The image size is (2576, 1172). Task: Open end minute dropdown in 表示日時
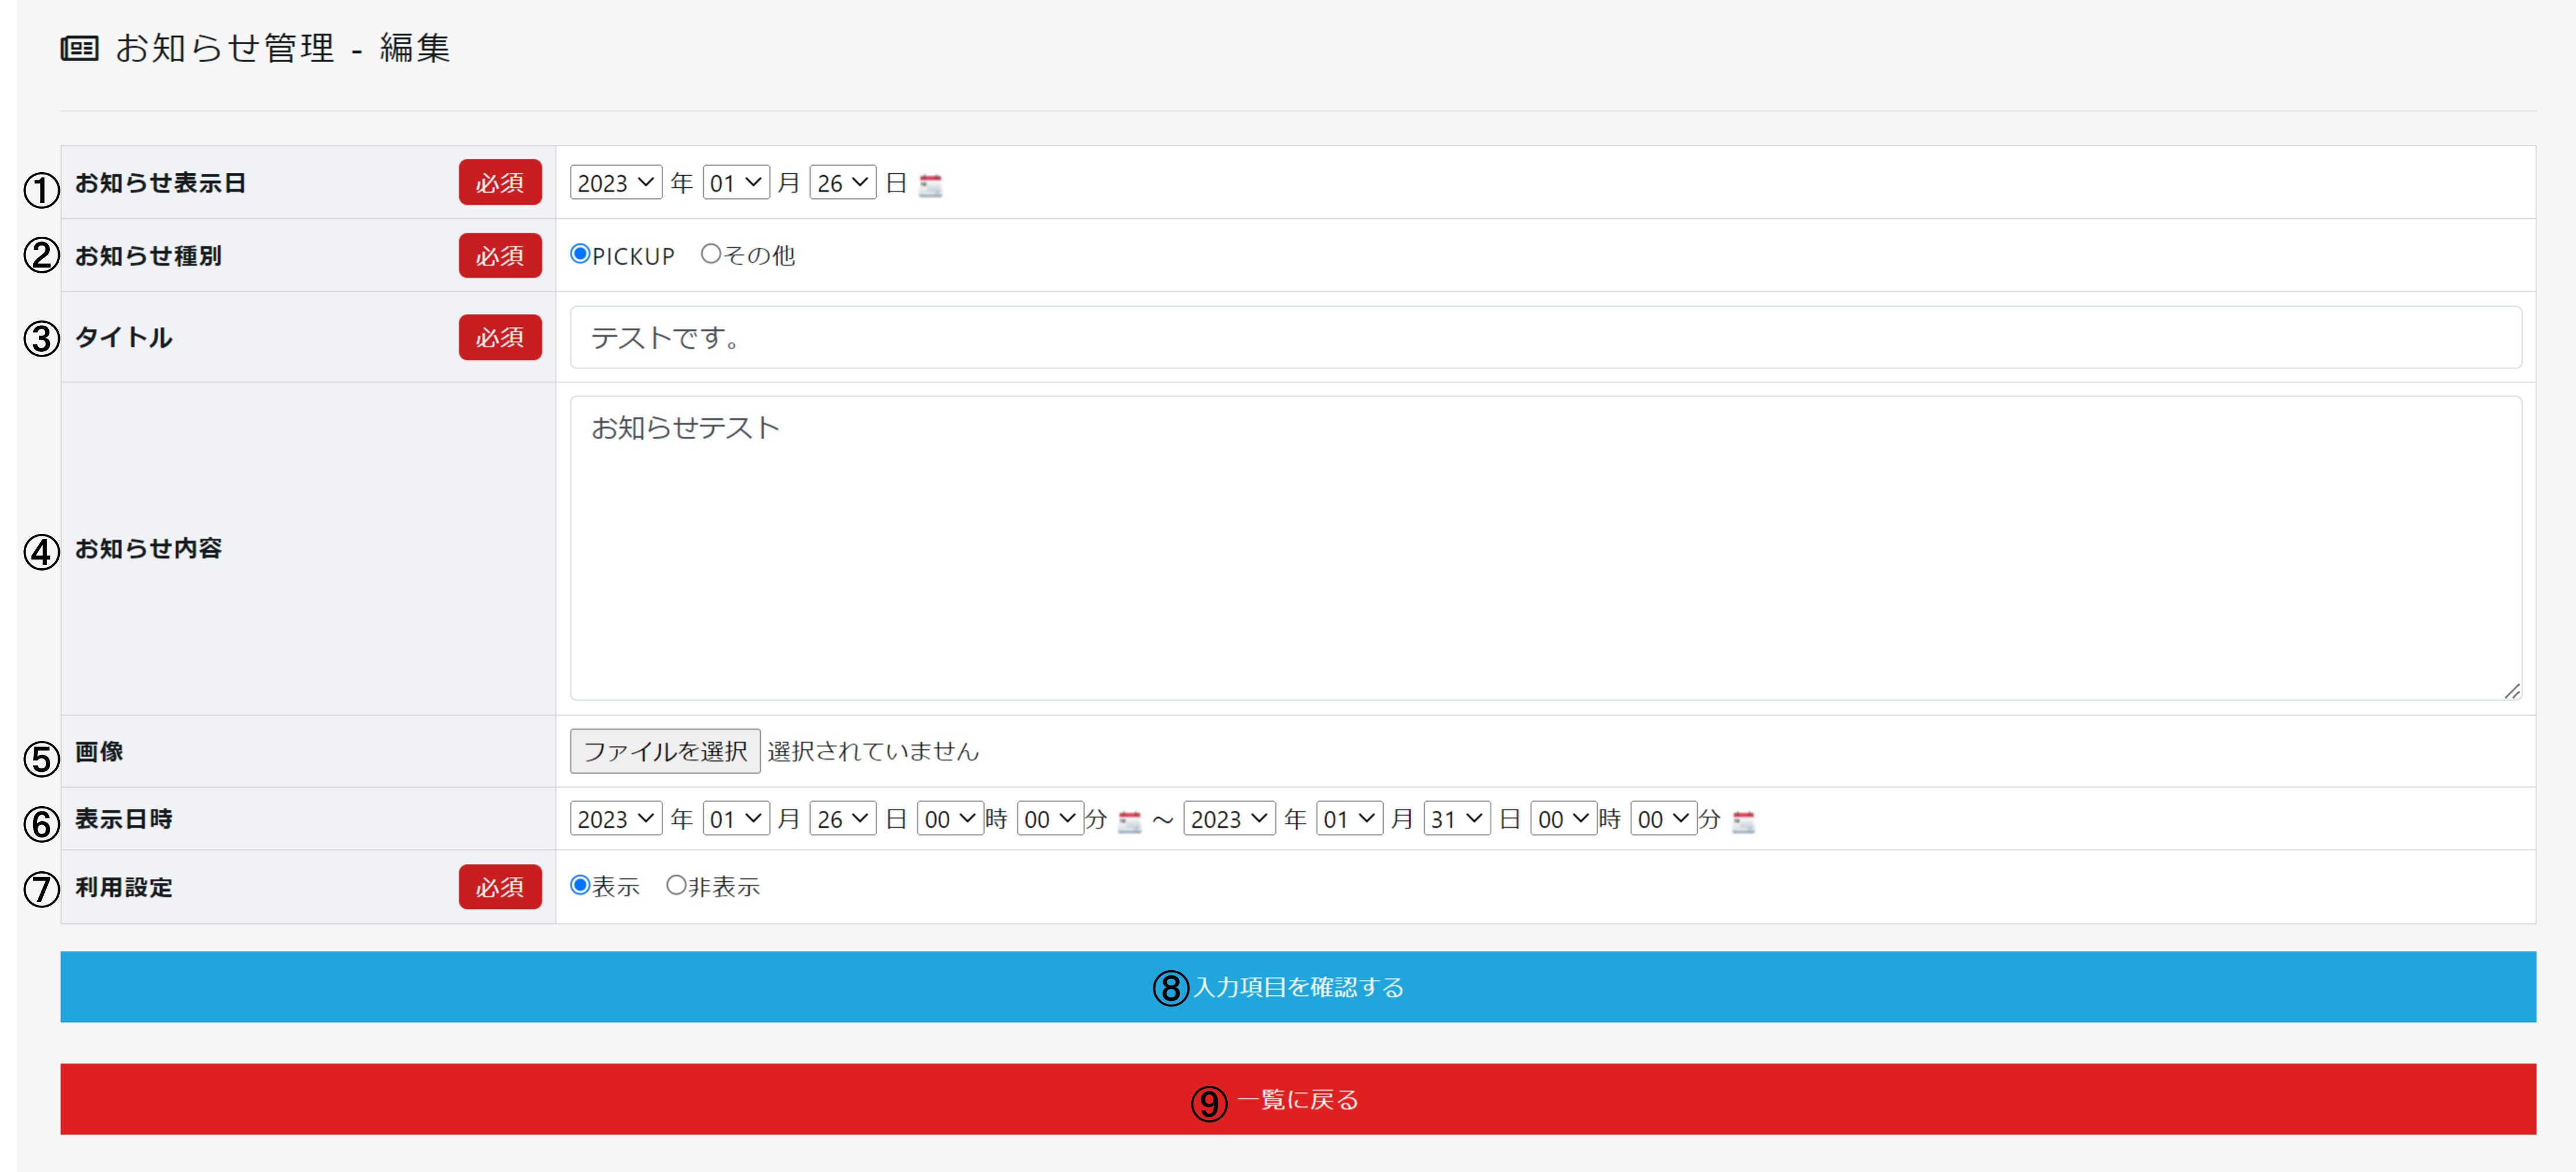(1663, 819)
